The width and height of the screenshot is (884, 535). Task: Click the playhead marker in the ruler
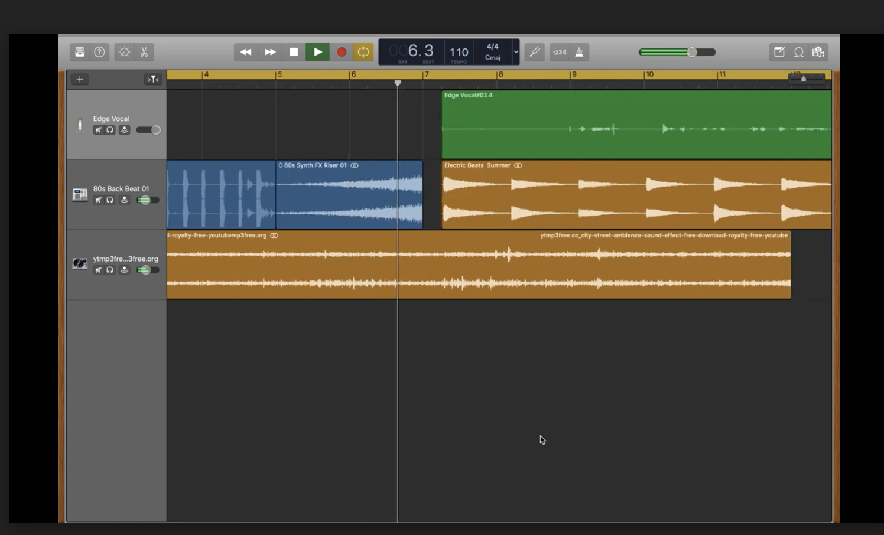pyautogui.click(x=398, y=83)
